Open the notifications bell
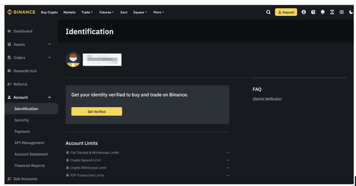The width and height of the screenshot is (356, 186). 323,12
